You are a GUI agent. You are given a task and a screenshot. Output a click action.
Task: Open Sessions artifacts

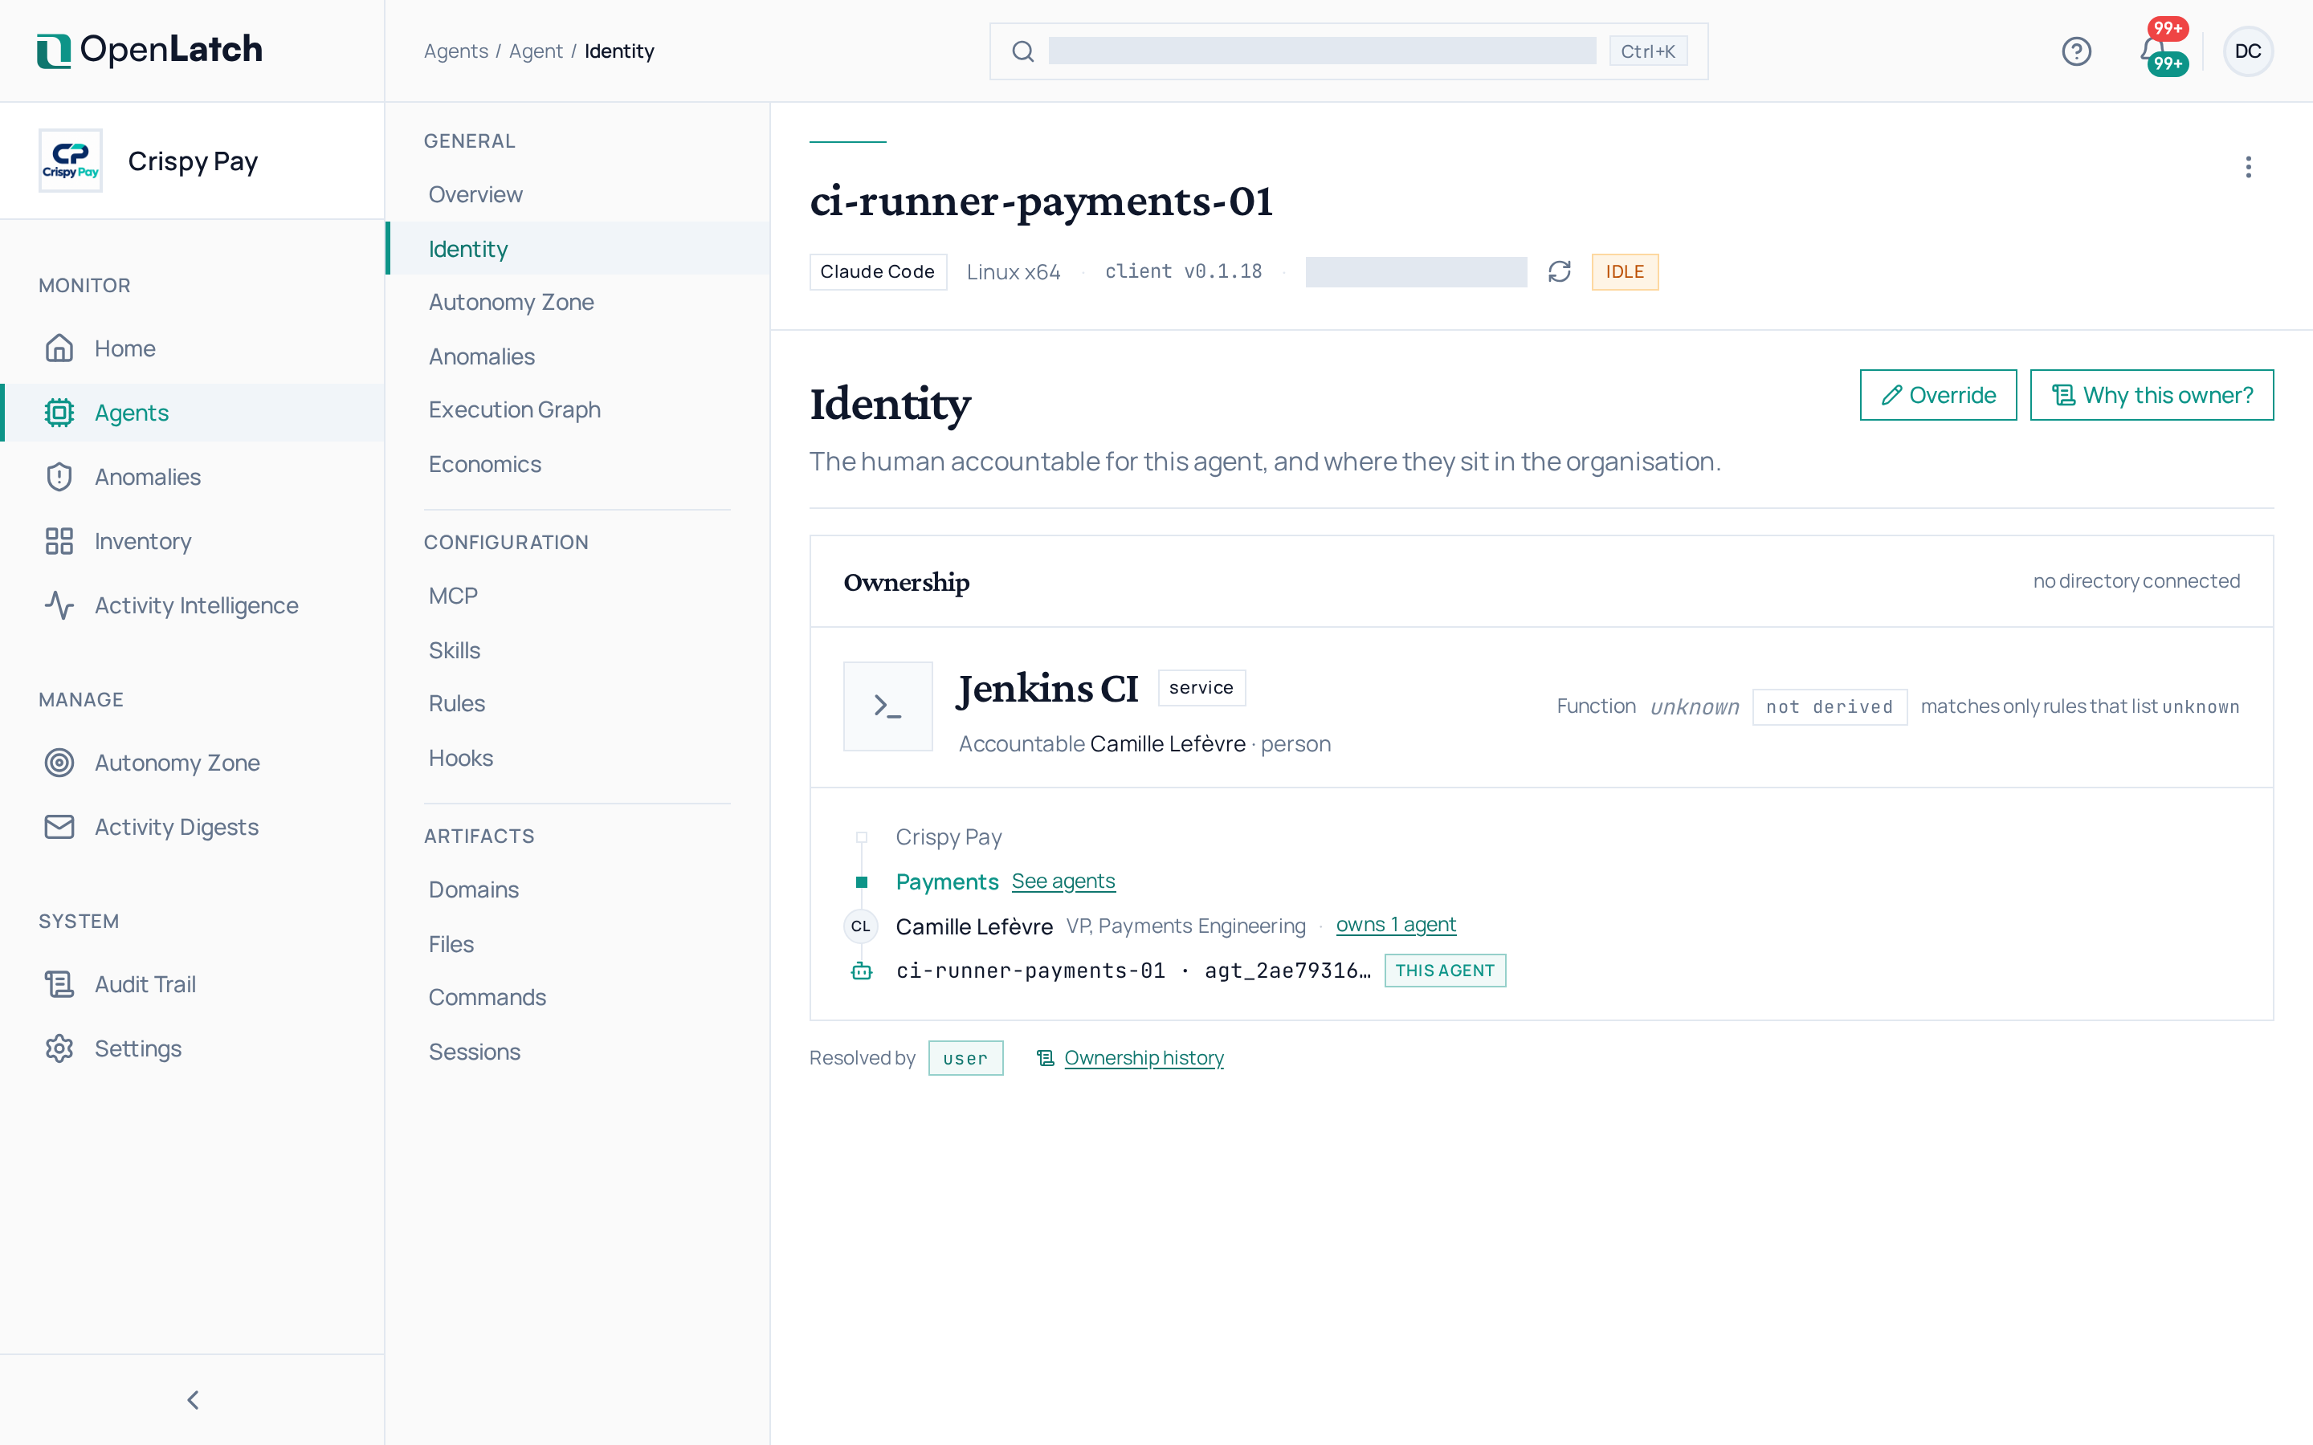tap(577, 1052)
